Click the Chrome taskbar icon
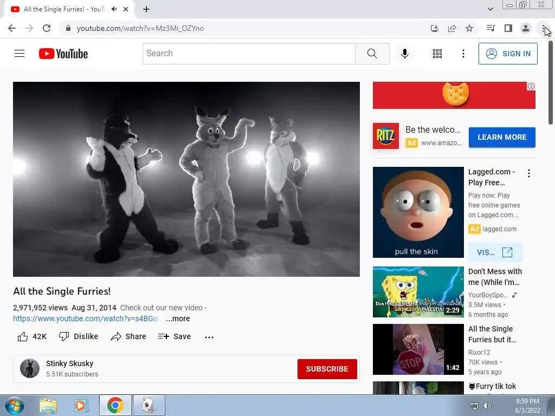The image size is (555, 416). (115, 405)
